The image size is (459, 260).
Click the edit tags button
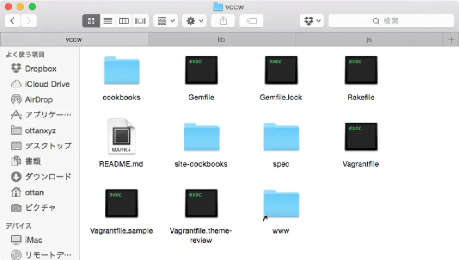(x=251, y=21)
